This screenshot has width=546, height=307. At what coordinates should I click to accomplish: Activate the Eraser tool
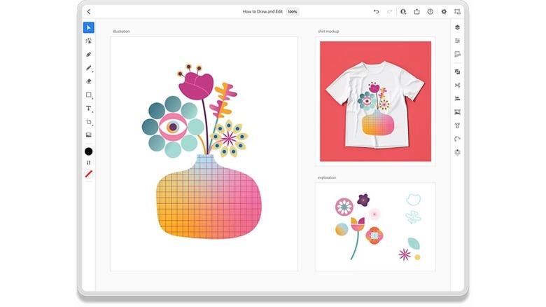point(88,81)
